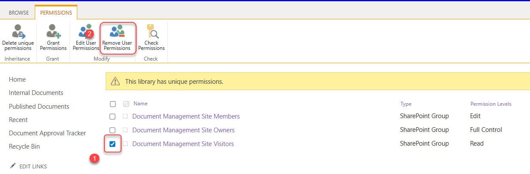
Task: Click the Edit permission level for Site Members
Action: click(475, 116)
